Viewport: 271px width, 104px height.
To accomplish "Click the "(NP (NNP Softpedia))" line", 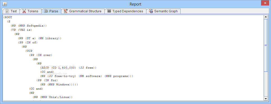I will (x=29, y=26).
